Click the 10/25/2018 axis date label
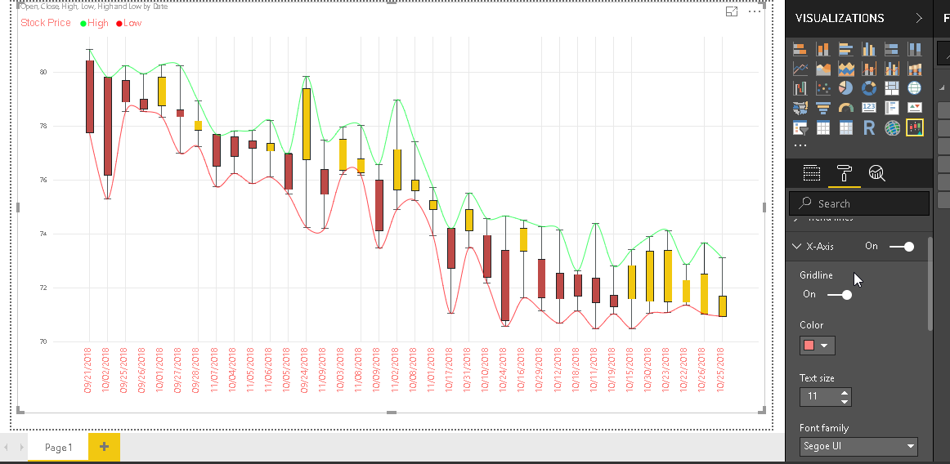950x464 pixels. tap(721, 370)
